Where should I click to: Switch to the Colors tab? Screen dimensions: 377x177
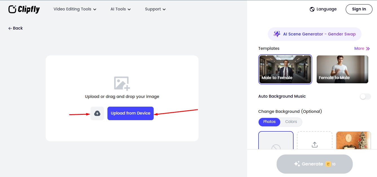coord(291,122)
